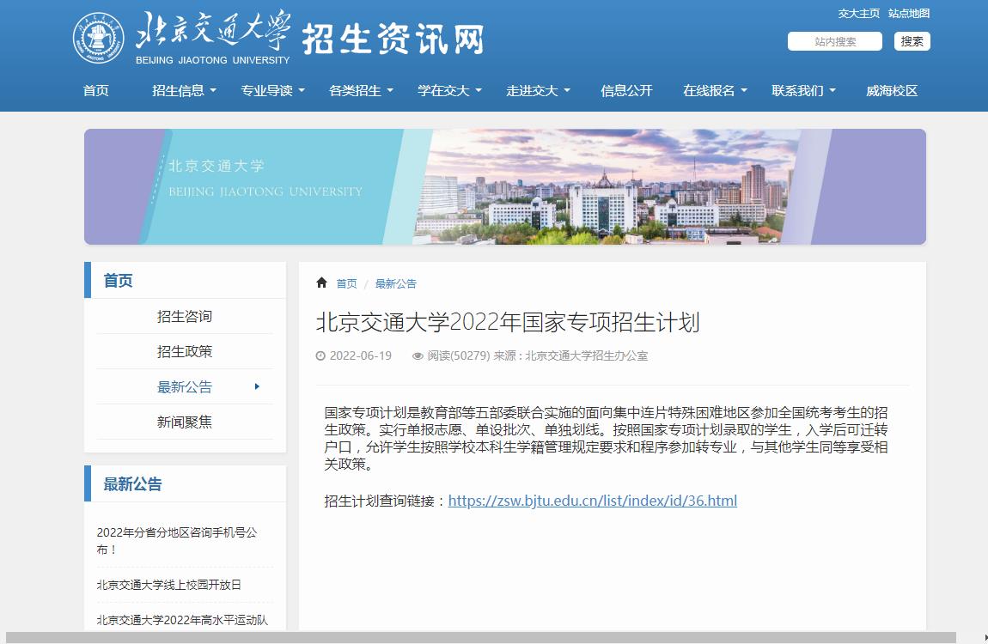The height and width of the screenshot is (644, 988).
Task: Open the zsw.bjtu.edu.cn enrollment plan link
Action: tap(592, 501)
